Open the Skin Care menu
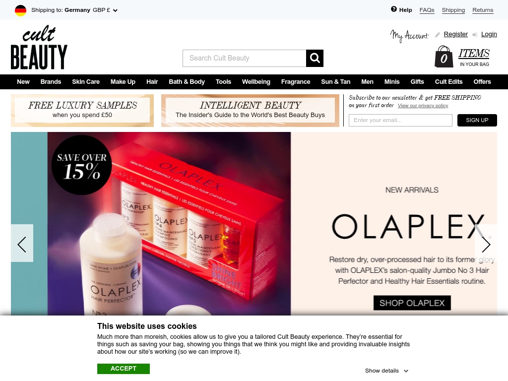 (x=86, y=82)
